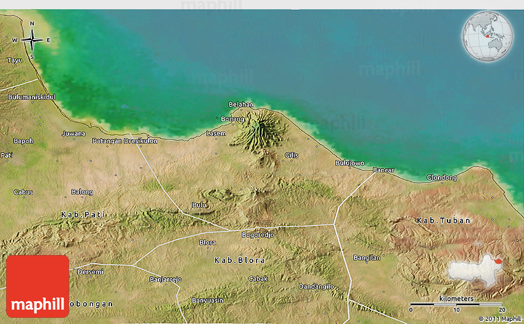524x324 pixels.
Task: Click the Bogoredjo town label
Action: pyautogui.click(x=258, y=235)
